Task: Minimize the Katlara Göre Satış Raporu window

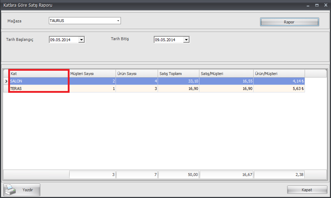Action: tap(308, 5)
